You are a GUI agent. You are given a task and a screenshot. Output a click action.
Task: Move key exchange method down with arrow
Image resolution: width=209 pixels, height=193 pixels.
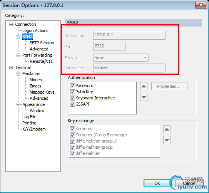[167, 140]
